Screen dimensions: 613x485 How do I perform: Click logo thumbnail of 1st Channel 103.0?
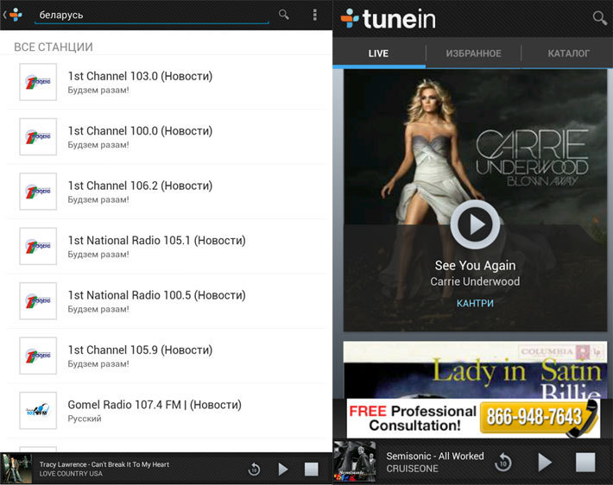coord(38,82)
